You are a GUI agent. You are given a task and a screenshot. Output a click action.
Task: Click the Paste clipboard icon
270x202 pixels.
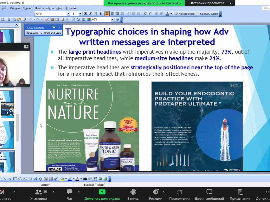[19, 19]
